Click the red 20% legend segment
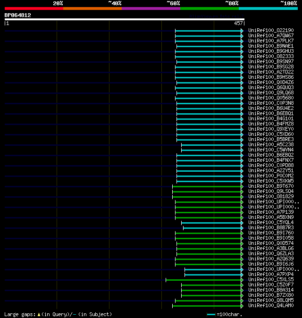This screenshot has width=302, height=318. (x=34, y=8)
